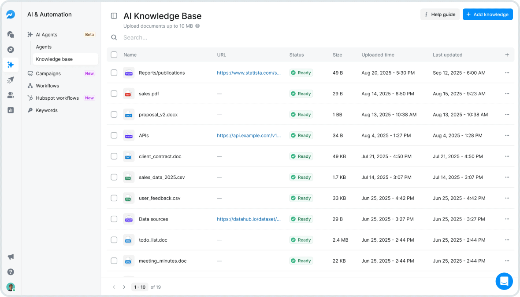Select the checkbox next to sales.pdf

pos(114,94)
